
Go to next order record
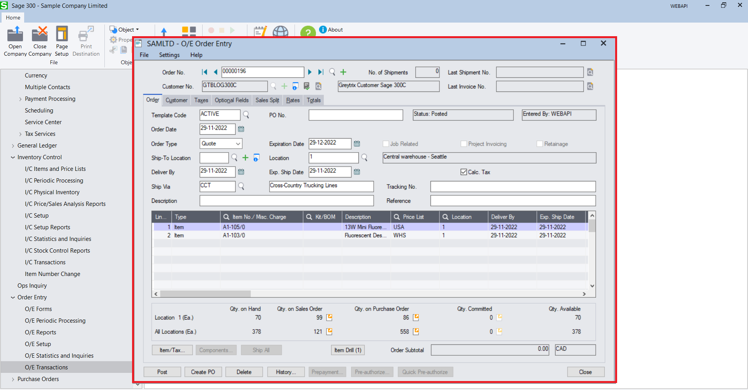(310, 72)
